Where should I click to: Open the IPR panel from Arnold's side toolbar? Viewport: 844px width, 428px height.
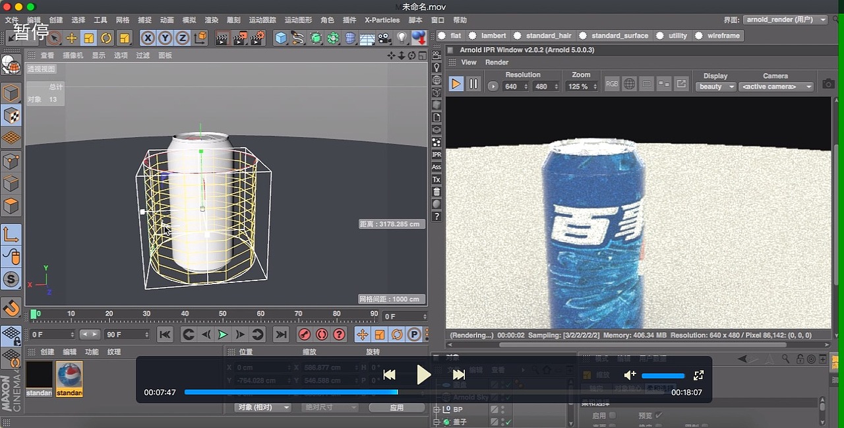pyautogui.click(x=436, y=154)
